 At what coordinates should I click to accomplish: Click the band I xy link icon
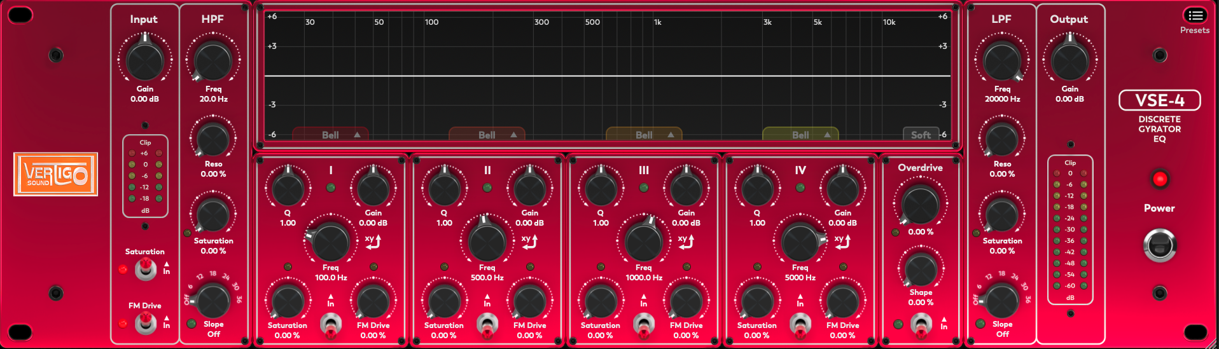[373, 242]
